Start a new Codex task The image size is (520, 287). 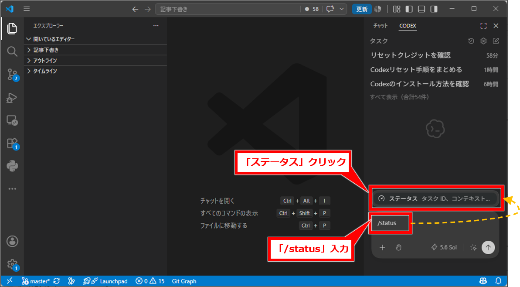(x=496, y=41)
